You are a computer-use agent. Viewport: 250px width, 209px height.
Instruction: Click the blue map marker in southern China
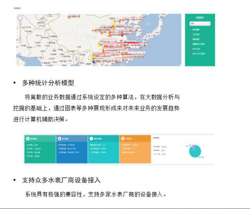tap(94, 61)
